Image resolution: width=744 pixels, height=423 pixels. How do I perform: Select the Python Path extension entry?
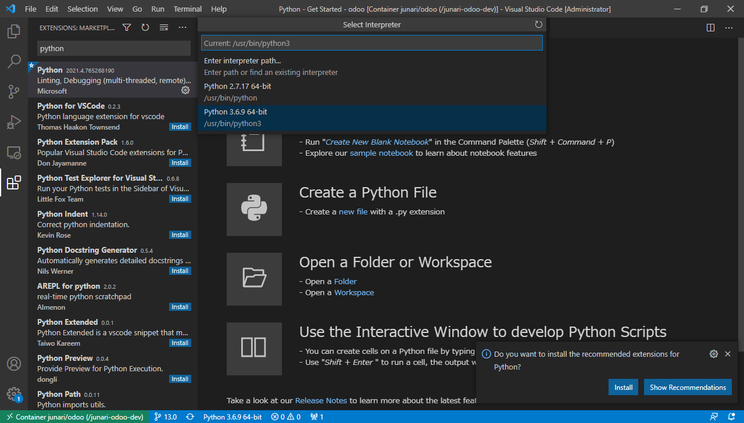(113, 399)
